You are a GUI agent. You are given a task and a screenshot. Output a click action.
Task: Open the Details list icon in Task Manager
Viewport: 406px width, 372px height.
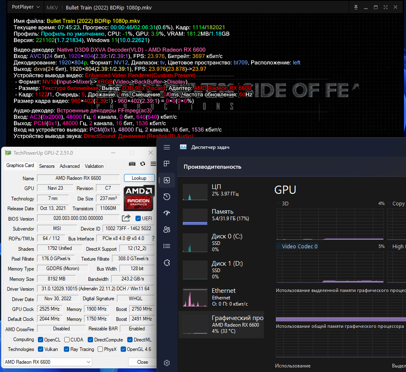[x=167, y=246]
